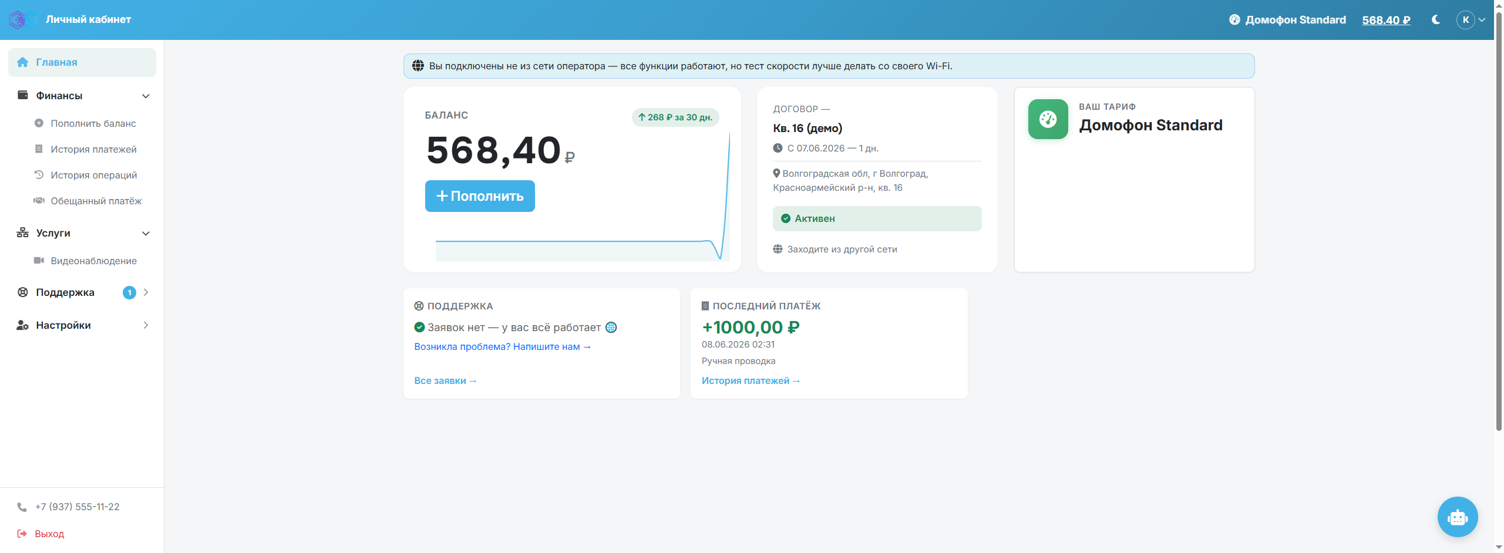This screenshot has width=1504, height=553.
Task: Collapse the Финансы section chevron
Action: (146, 96)
